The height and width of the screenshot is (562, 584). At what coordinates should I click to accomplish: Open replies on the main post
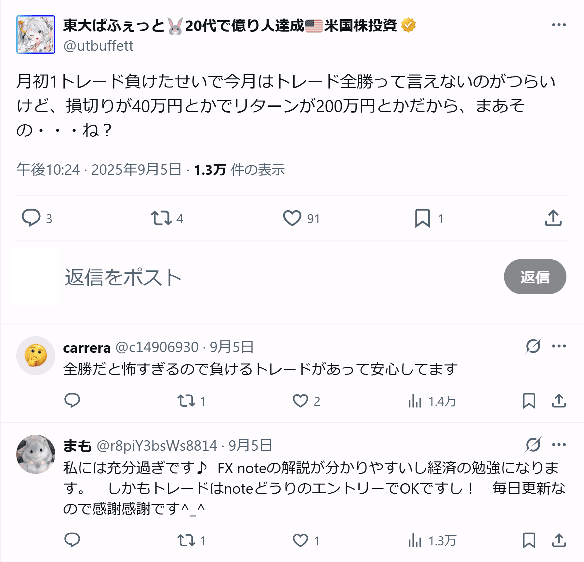point(31,218)
